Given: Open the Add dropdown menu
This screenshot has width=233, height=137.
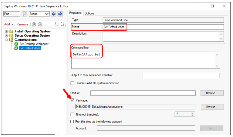Looking at the screenshot, I should 8,24.
